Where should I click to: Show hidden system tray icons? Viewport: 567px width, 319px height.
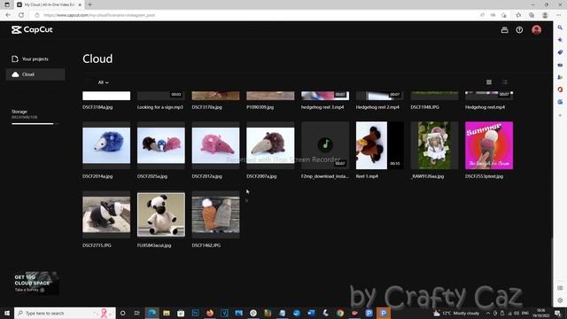point(488,313)
